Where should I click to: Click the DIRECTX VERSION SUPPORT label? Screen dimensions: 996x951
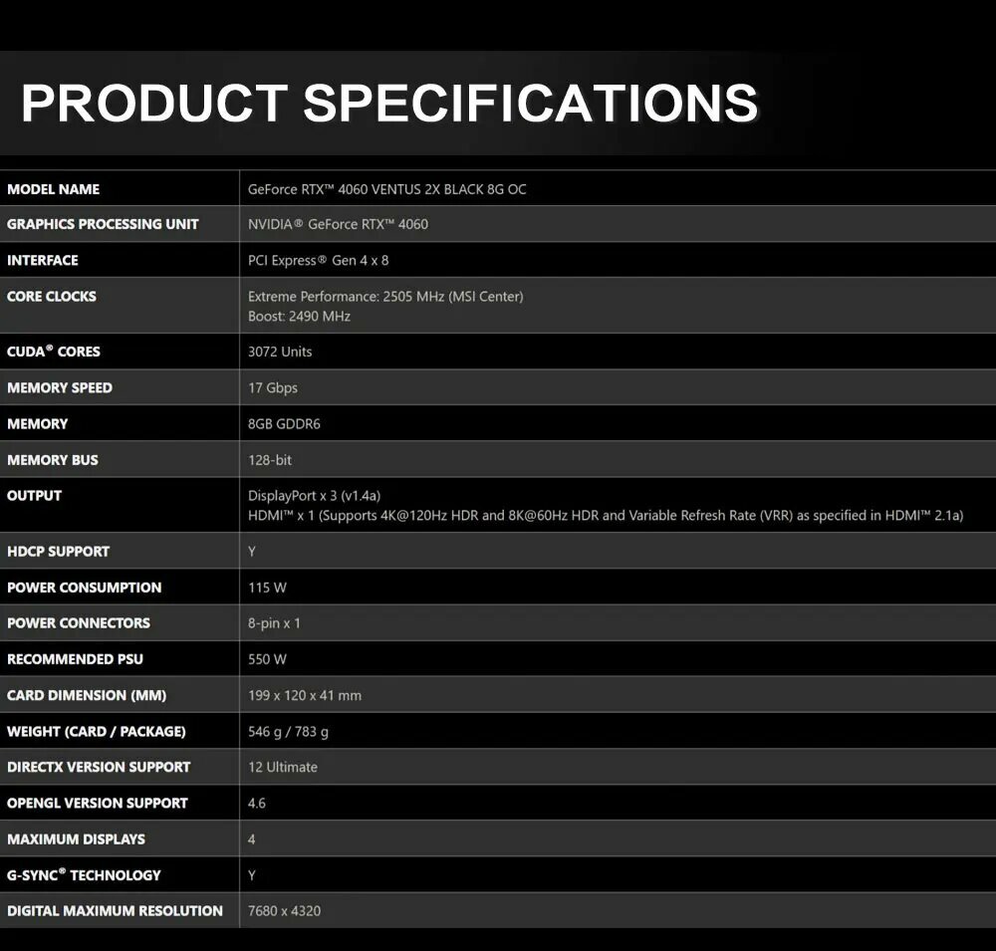99,767
